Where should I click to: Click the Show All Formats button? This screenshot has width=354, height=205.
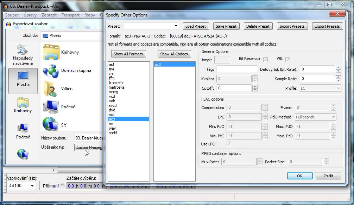128,54
